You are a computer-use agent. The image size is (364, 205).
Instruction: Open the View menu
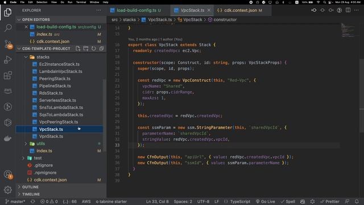54,2
